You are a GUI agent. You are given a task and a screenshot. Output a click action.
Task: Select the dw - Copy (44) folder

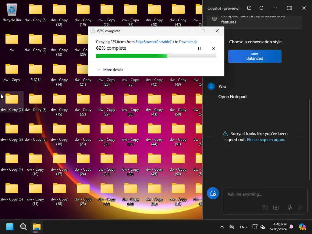click(x=154, y=134)
